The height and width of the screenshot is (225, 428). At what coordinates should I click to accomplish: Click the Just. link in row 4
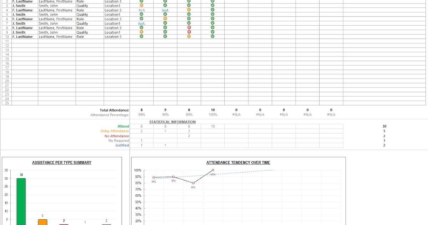pyautogui.click(x=165, y=10)
